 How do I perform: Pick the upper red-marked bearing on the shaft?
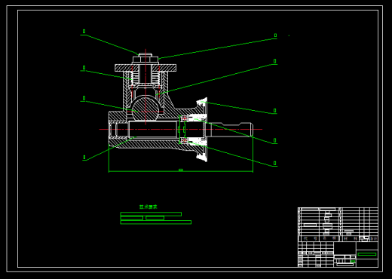[x=184, y=118]
